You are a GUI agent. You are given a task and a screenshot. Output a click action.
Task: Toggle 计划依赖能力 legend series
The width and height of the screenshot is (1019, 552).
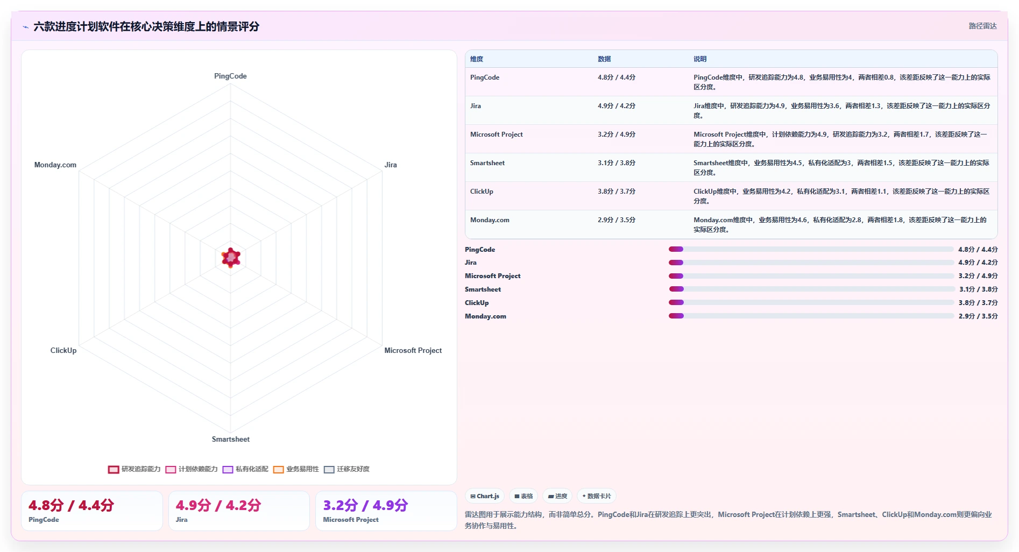(192, 469)
